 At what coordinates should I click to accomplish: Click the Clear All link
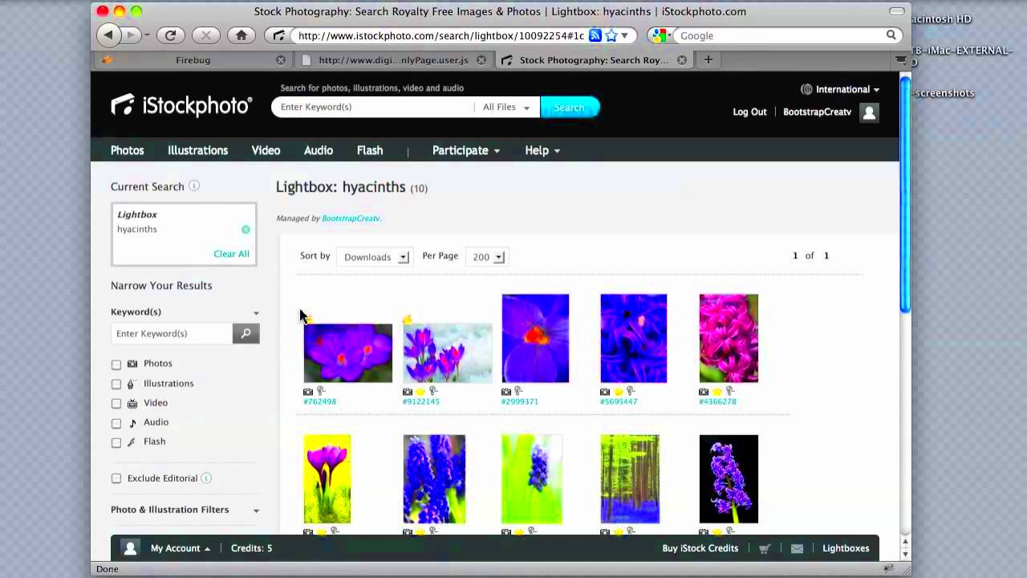[x=231, y=254]
